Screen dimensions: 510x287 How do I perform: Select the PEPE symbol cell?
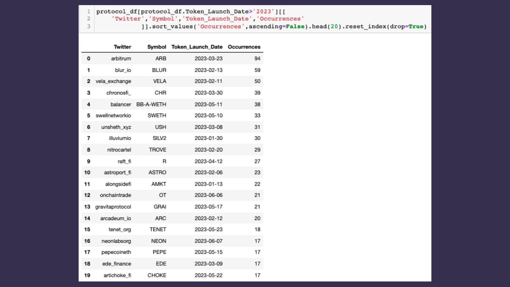[x=160, y=252]
